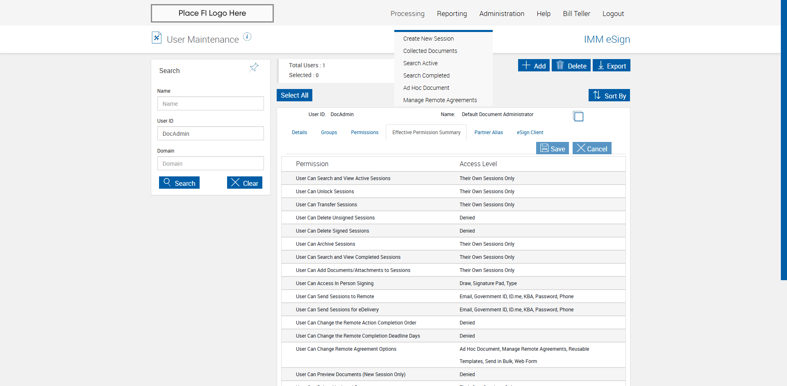Select the 'User Can Archive Sessions' row
The image size is (787, 386).
(x=453, y=244)
